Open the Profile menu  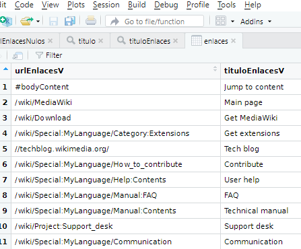pyautogui.click(x=198, y=5)
